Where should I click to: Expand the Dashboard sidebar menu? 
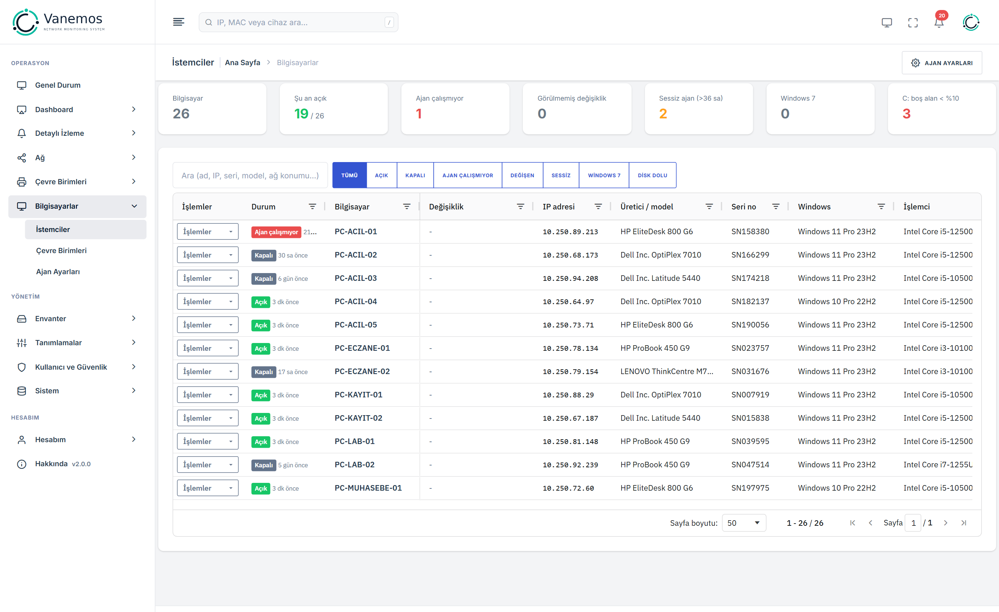(x=77, y=110)
